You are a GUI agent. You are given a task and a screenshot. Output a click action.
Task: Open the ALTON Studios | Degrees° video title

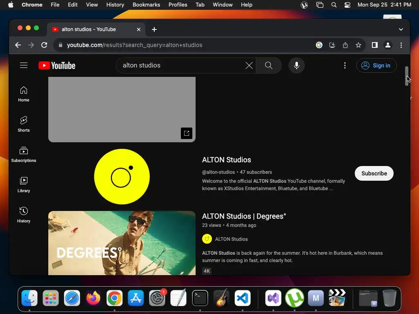[x=244, y=216]
